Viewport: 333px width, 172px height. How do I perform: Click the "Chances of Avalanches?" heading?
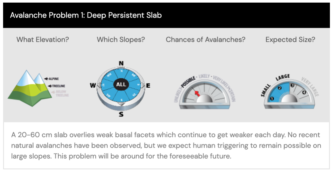tap(205, 40)
